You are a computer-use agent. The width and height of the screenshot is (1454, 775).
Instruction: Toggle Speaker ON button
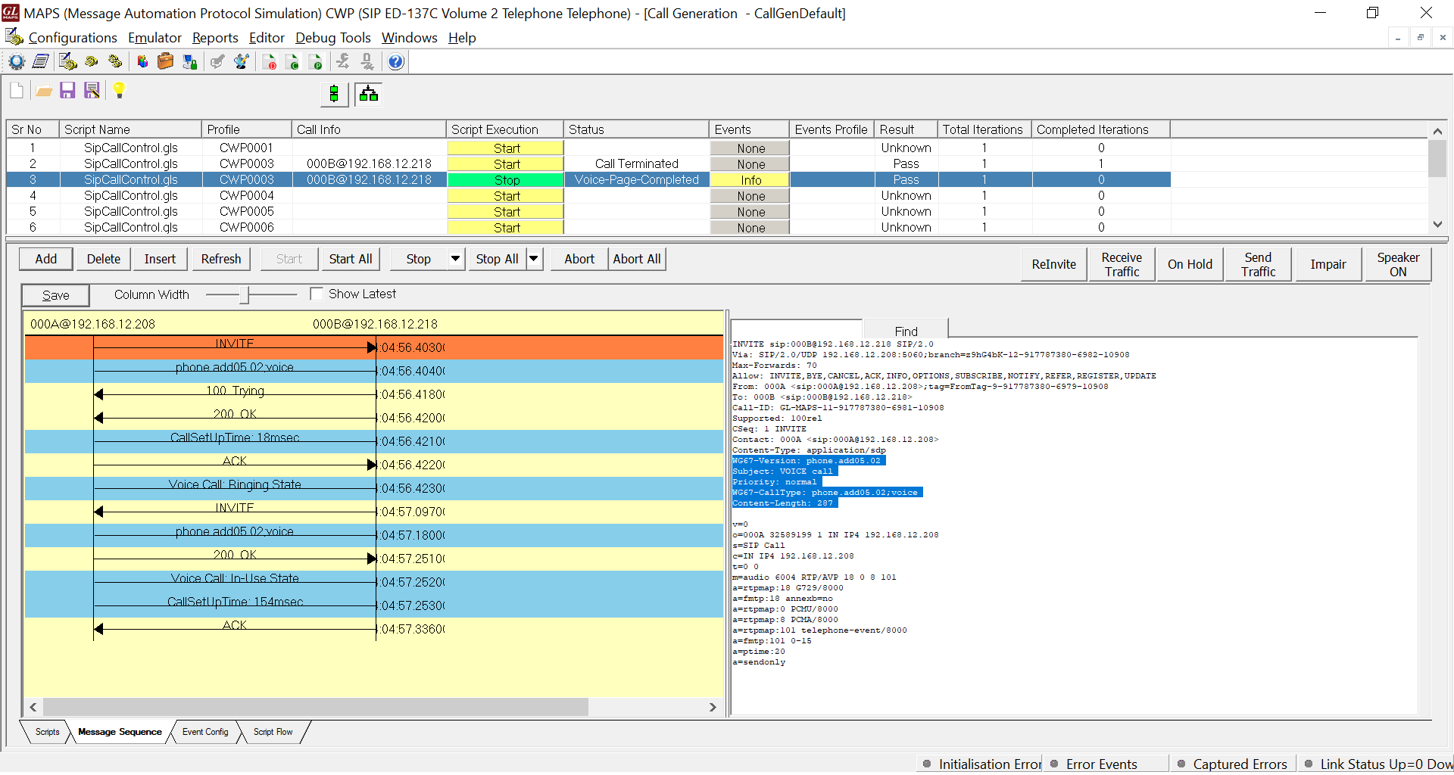[1398, 264]
